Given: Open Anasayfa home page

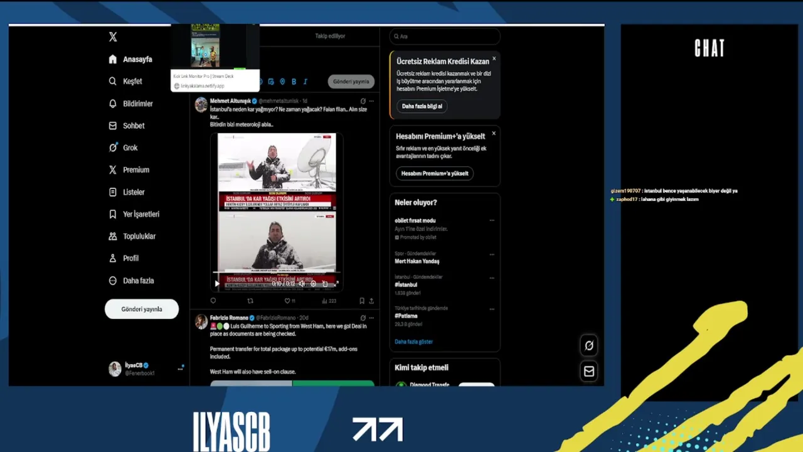Looking at the screenshot, I should pyautogui.click(x=130, y=59).
